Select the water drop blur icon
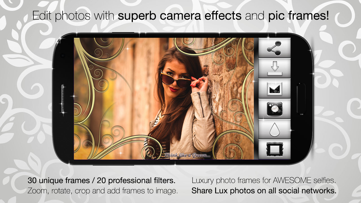 (x=274, y=129)
